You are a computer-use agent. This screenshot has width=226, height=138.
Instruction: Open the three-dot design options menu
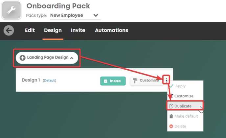tap(166, 80)
